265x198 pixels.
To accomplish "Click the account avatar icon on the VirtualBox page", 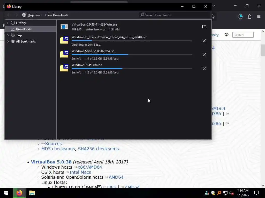I will point(227,35).
